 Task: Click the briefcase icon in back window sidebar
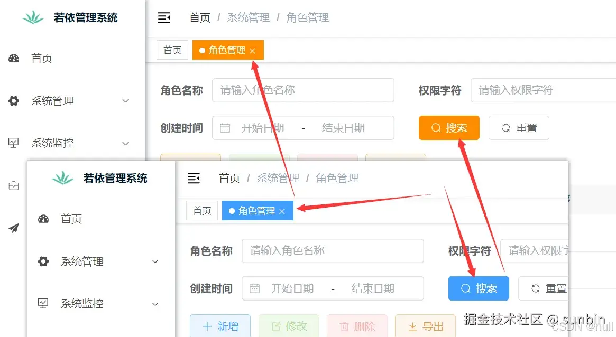click(x=14, y=185)
